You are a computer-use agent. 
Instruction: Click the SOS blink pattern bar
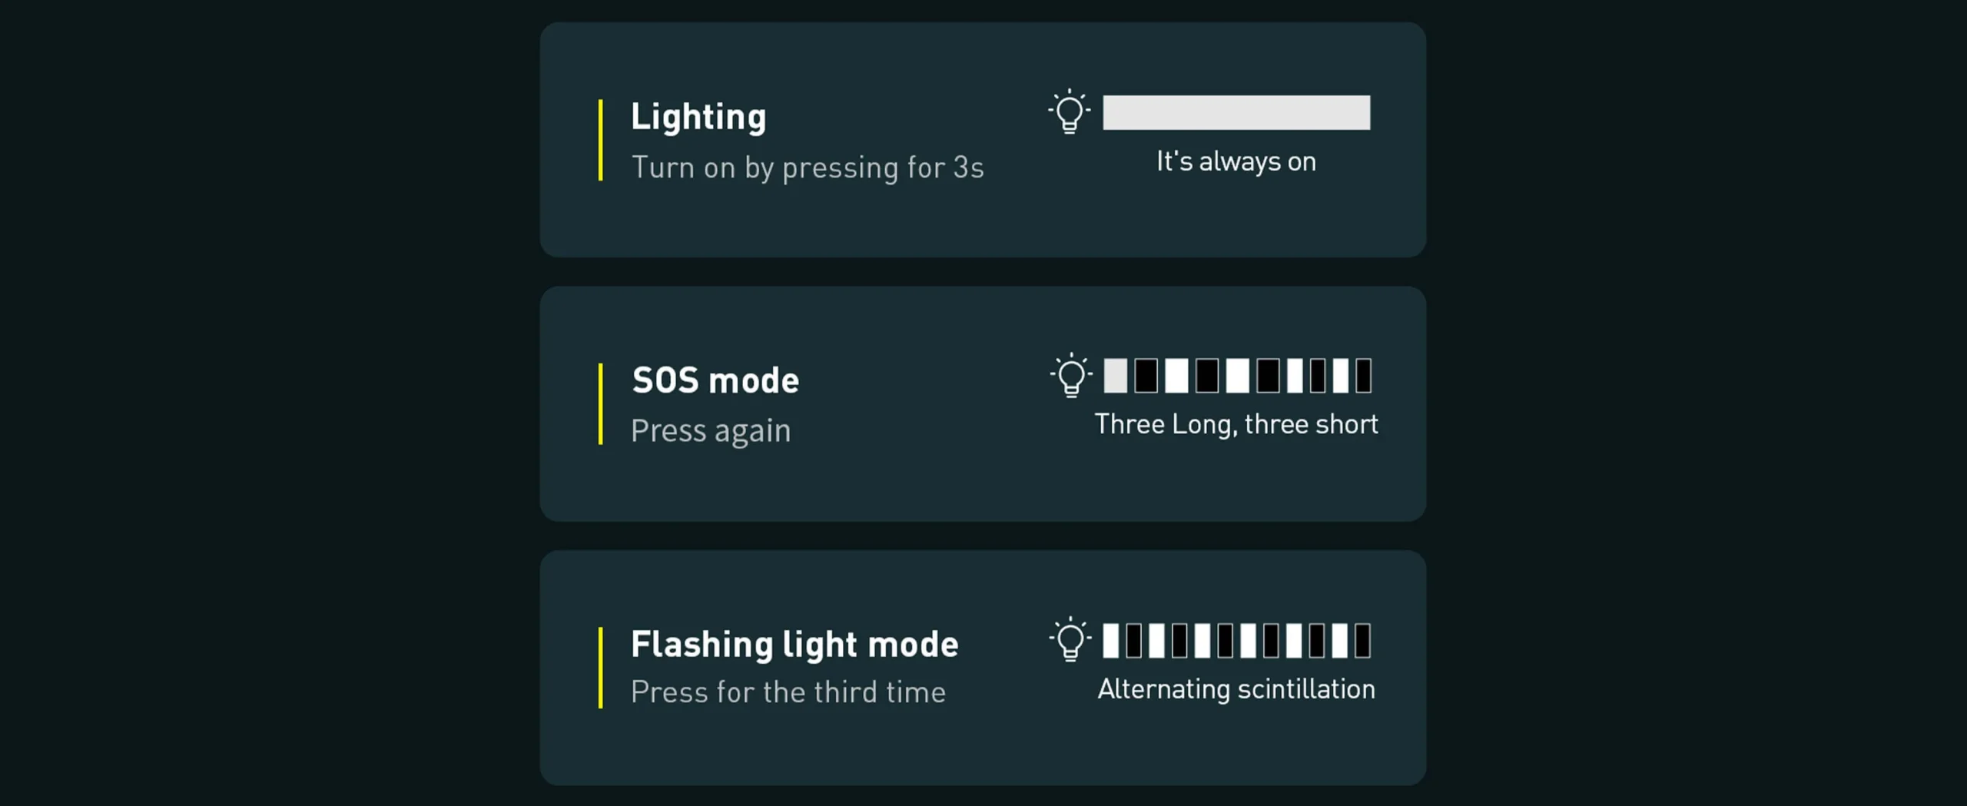click(x=1237, y=376)
